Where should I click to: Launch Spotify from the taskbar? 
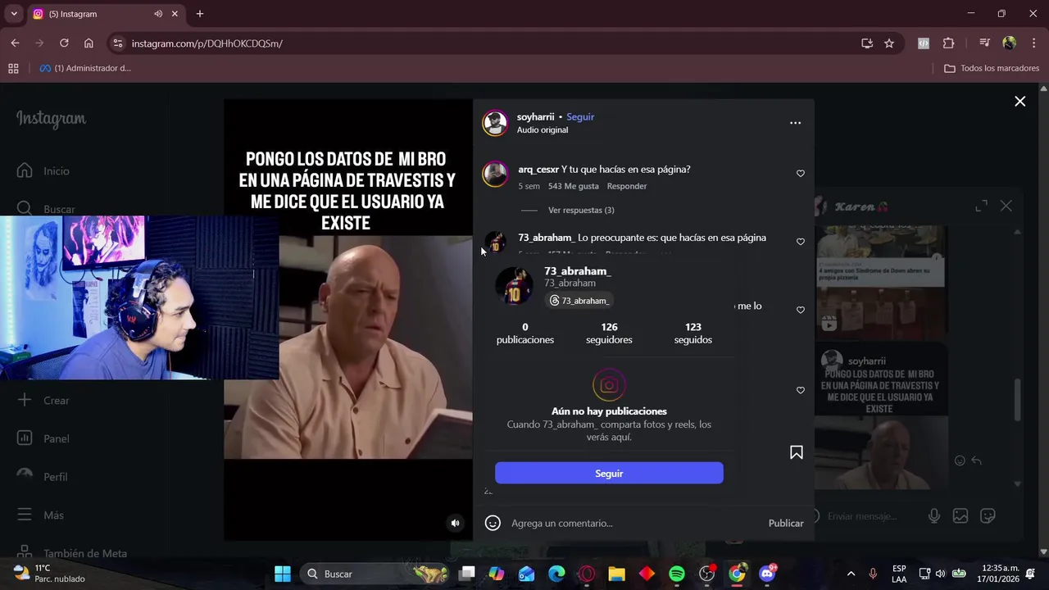[x=677, y=574]
